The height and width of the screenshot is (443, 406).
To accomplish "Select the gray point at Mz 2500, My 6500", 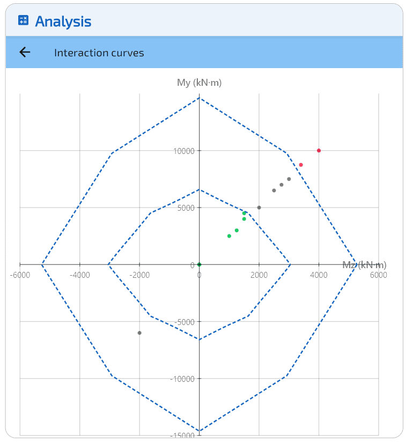I will coord(274,190).
